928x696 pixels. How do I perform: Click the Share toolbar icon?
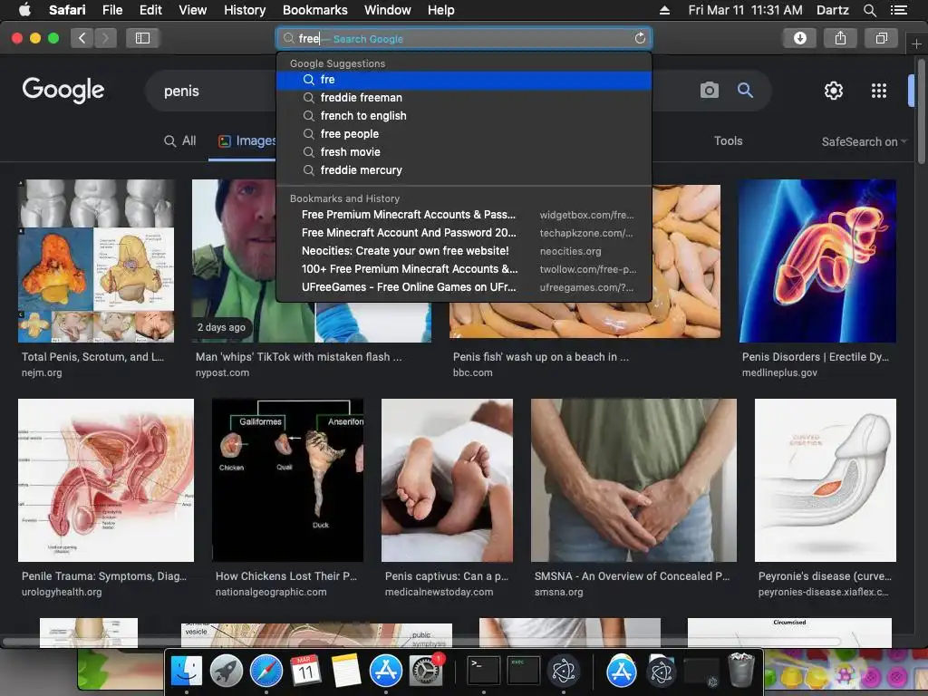(x=840, y=38)
